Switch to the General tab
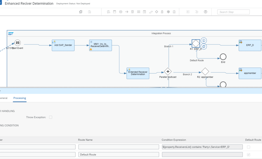The image size is (262, 159). pos(3,98)
